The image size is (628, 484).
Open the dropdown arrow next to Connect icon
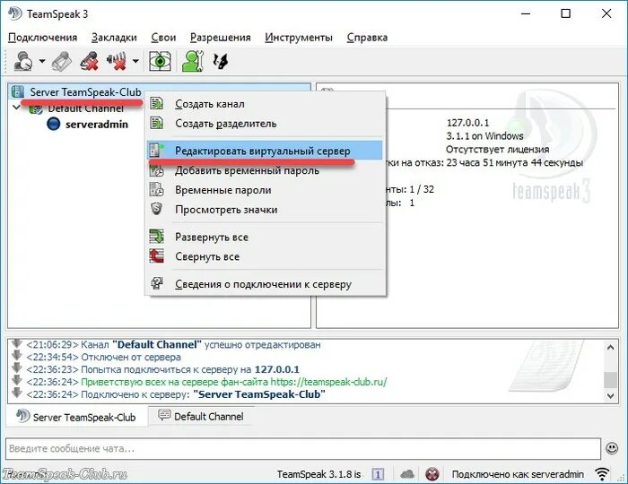[42, 61]
